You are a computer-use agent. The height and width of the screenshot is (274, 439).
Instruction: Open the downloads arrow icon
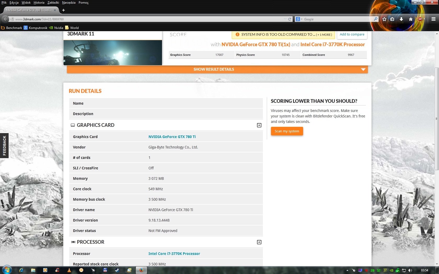tap(401, 19)
